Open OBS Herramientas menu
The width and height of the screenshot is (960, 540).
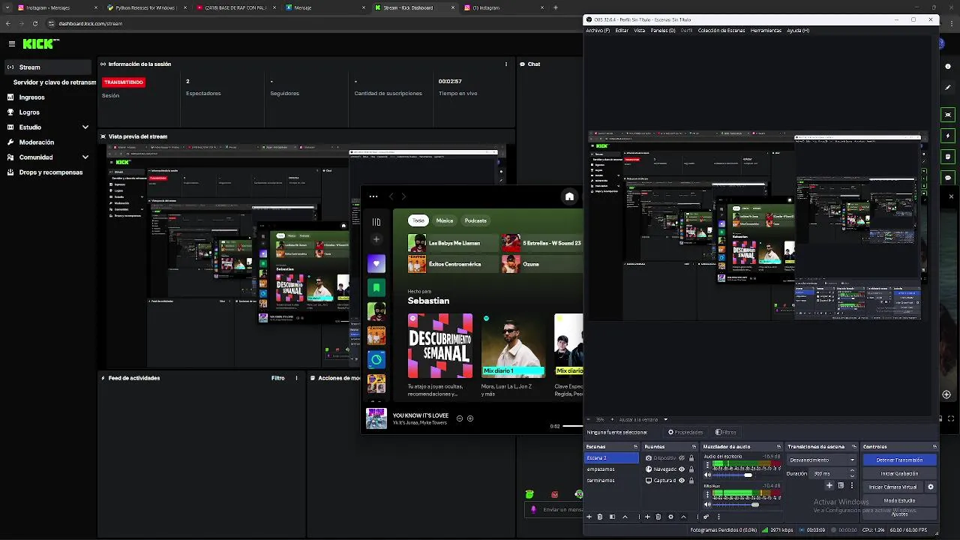(x=766, y=31)
